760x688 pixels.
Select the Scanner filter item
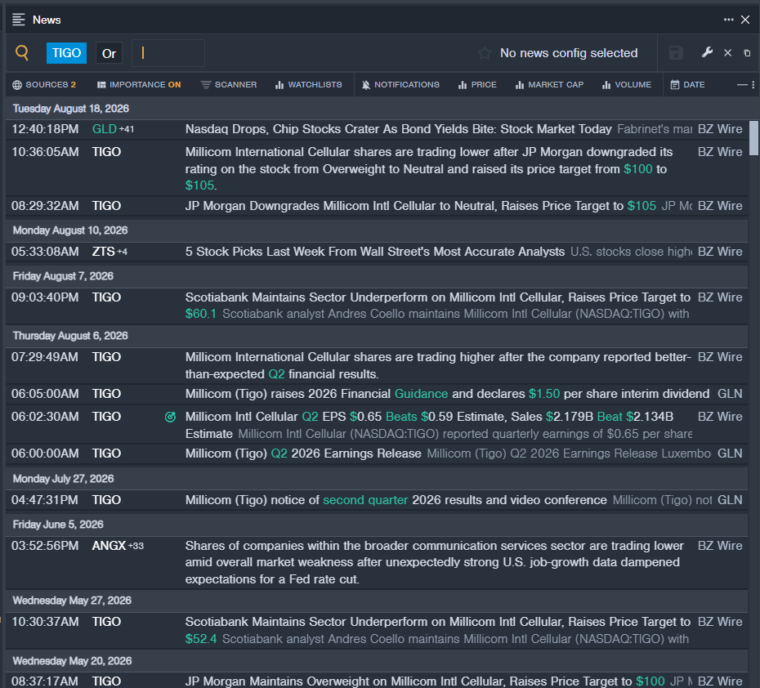click(229, 85)
